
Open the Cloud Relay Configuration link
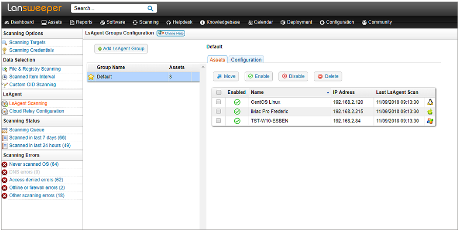click(36, 111)
